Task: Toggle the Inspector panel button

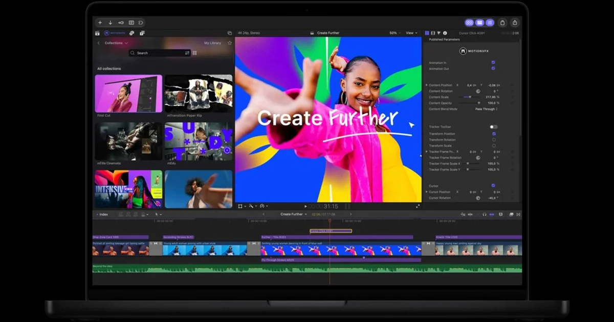Action: [x=490, y=22]
